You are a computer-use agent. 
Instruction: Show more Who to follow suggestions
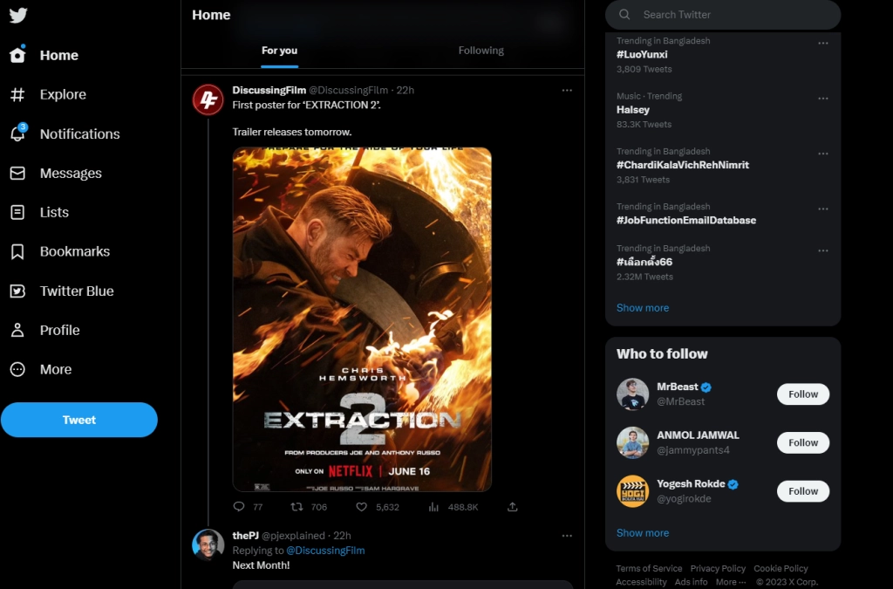(x=643, y=532)
